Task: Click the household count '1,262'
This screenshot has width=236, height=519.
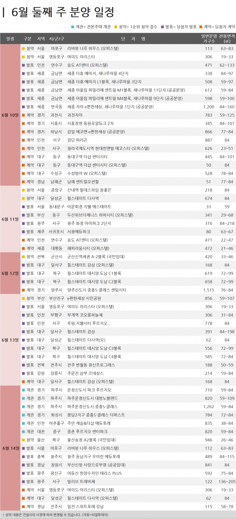Action: (208, 406)
